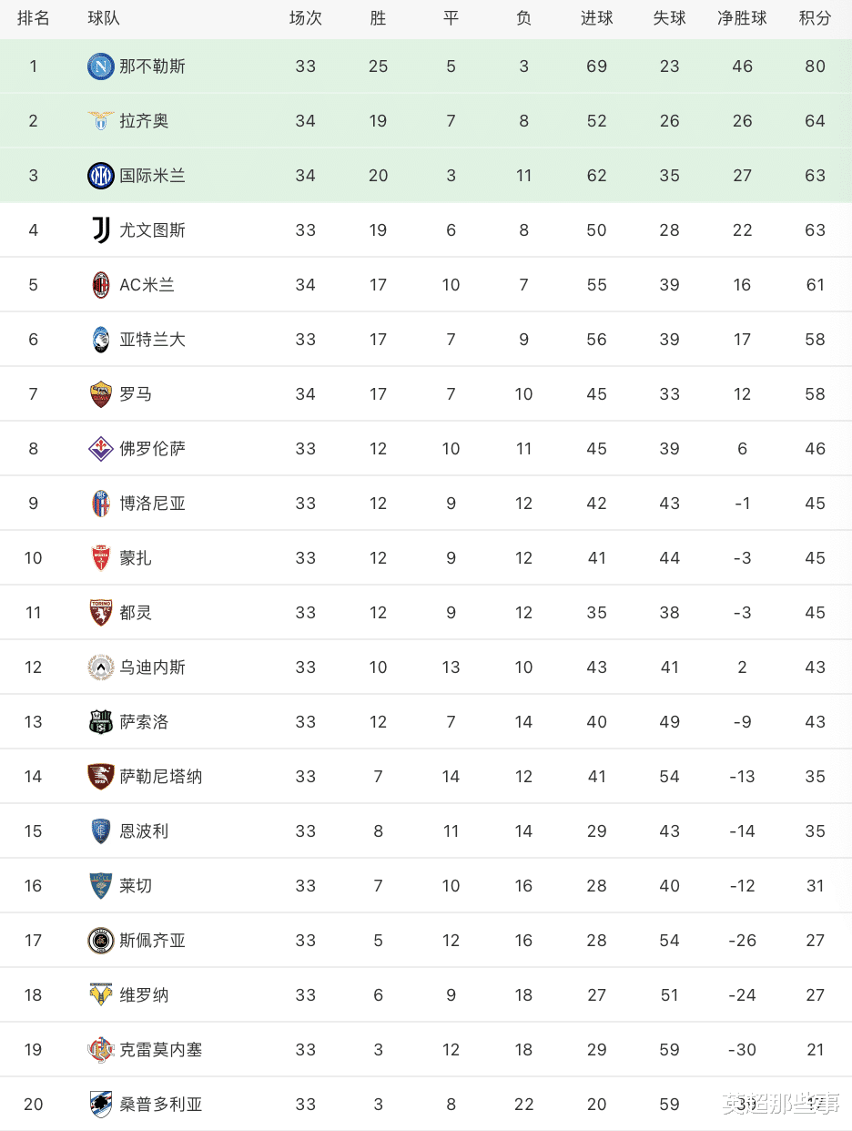Image resolution: width=852 pixels, height=1131 pixels.
Task: Tap the Atalanta team badge icon
Action: pyautogui.click(x=101, y=340)
